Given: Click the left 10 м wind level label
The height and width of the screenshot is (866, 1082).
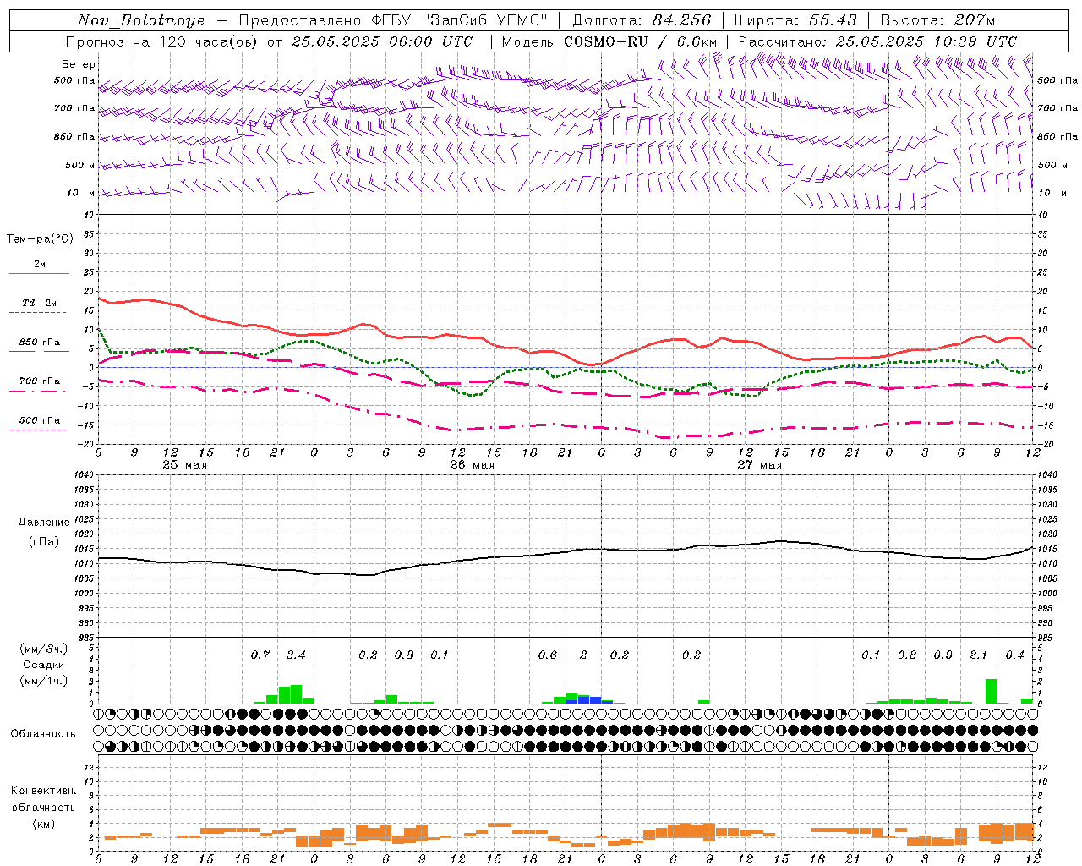Looking at the screenshot, I should point(82,193).
